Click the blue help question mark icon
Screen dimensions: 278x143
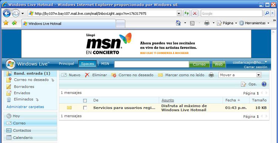(x=264, y=84)
